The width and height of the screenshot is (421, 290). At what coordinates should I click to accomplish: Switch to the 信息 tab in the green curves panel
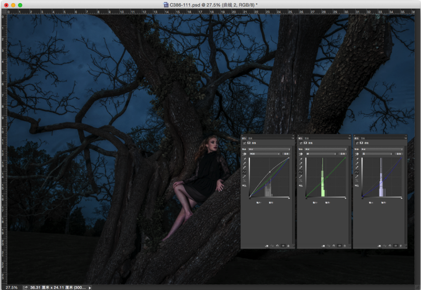307,138
